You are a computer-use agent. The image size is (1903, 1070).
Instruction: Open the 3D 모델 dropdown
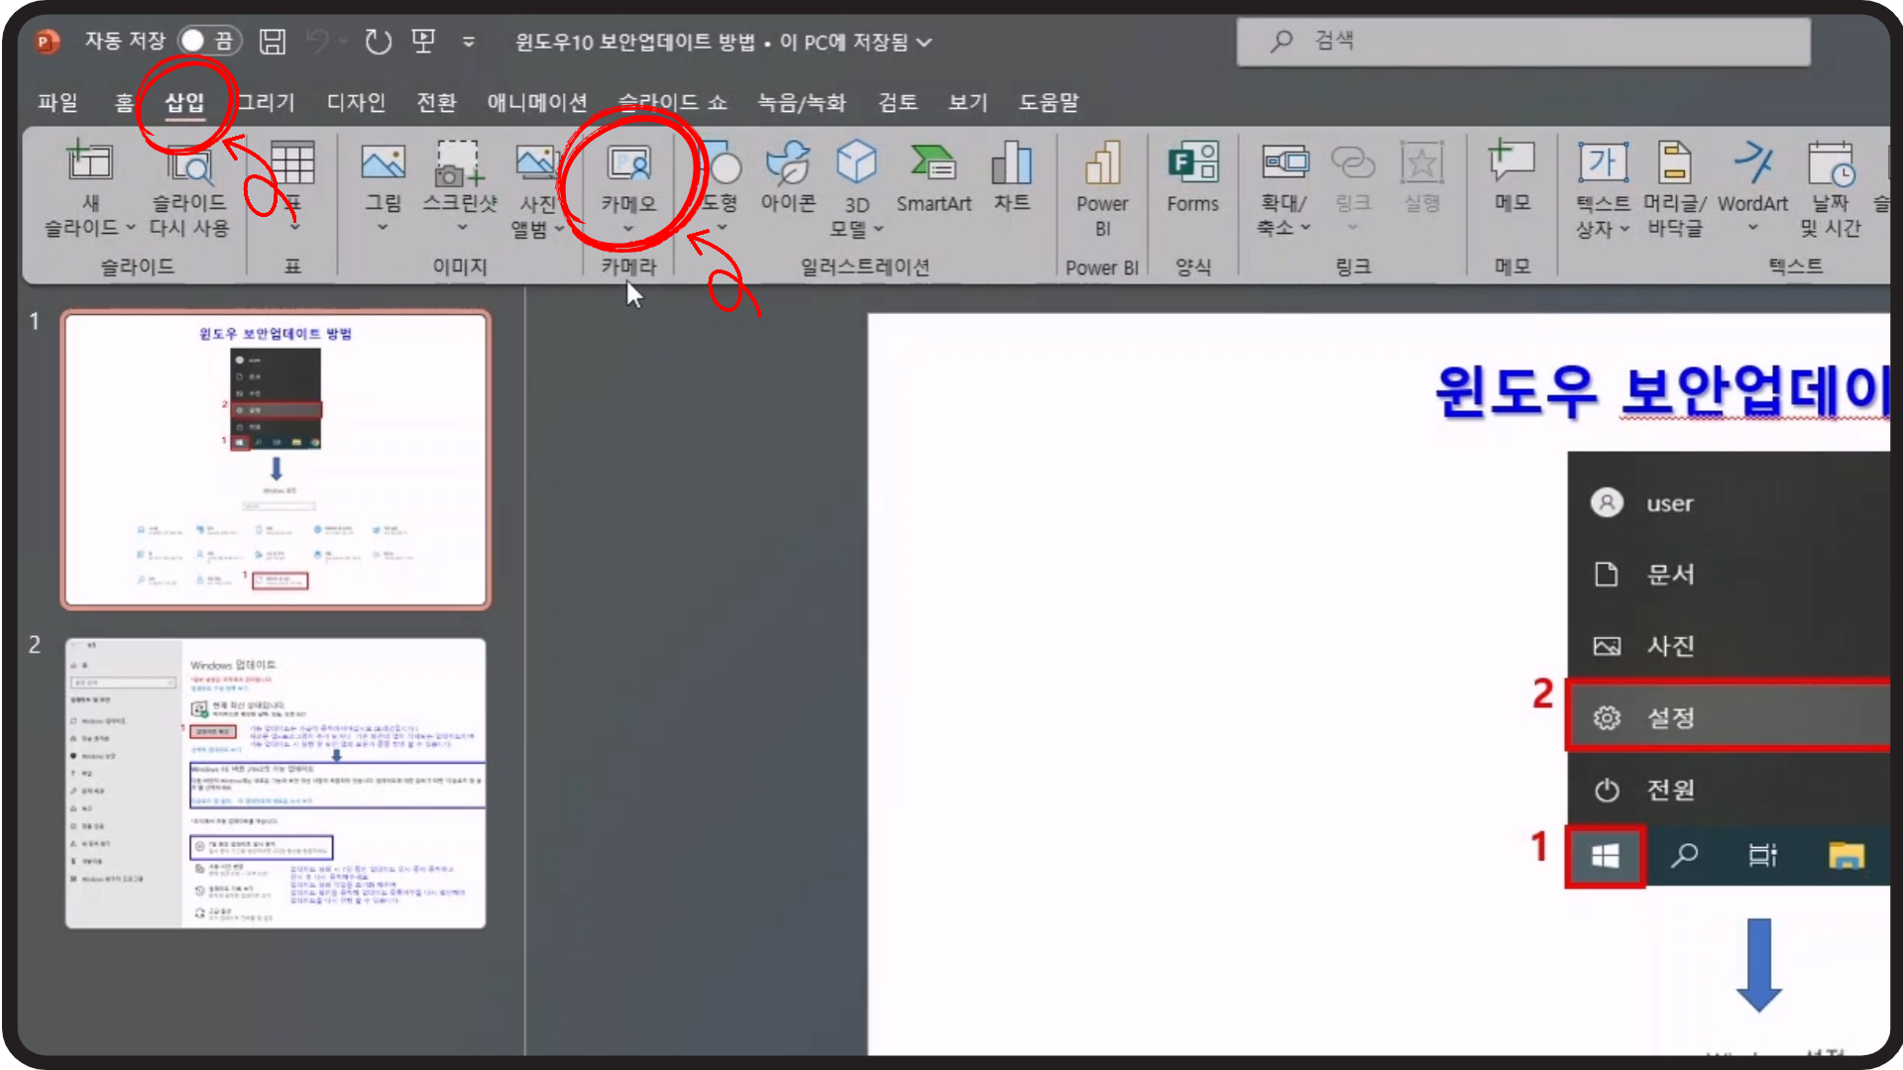tap(878, 229)
